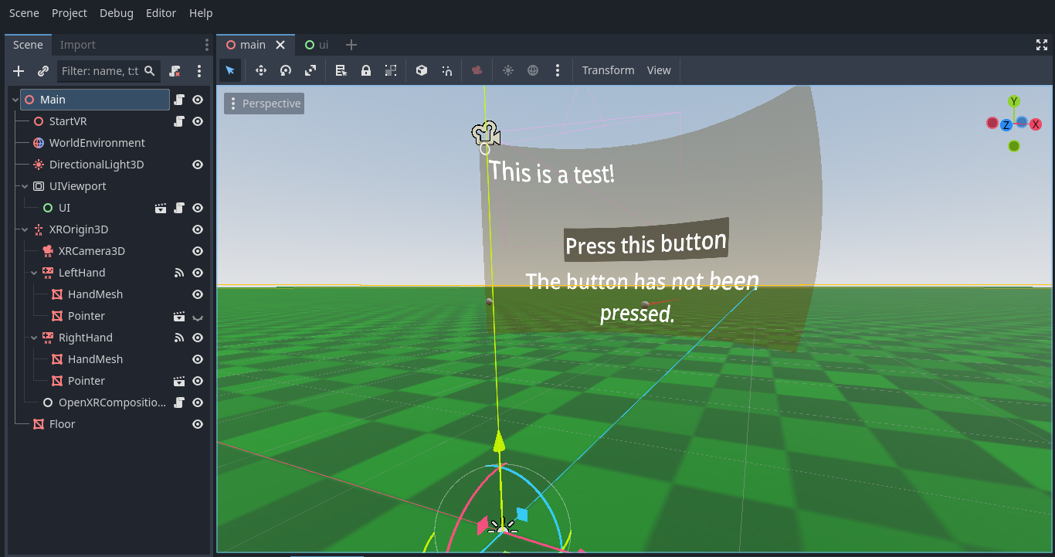Select the Move tool in the toolbar

261,70
